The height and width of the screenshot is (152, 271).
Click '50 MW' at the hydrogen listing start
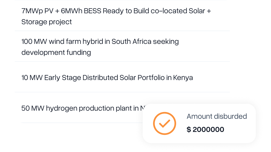click(33, 108)
